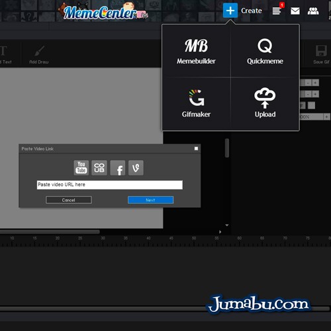Increase the top stepper value with plus
The width and height of the screenshot is (331, 331).
coord(315,83)
